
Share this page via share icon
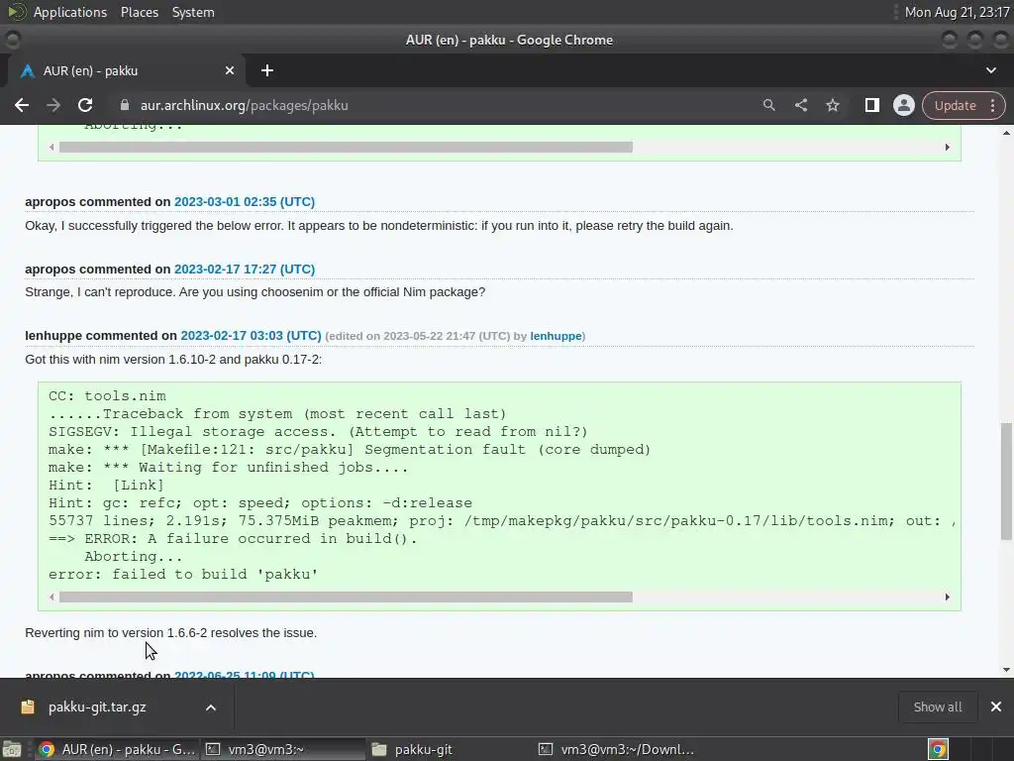(800, 105)
